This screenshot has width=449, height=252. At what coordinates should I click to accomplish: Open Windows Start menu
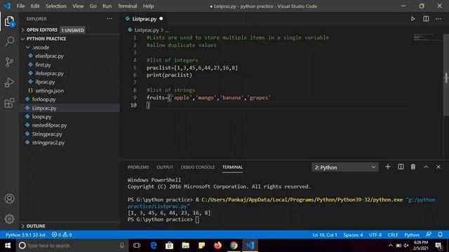[8, 246]
